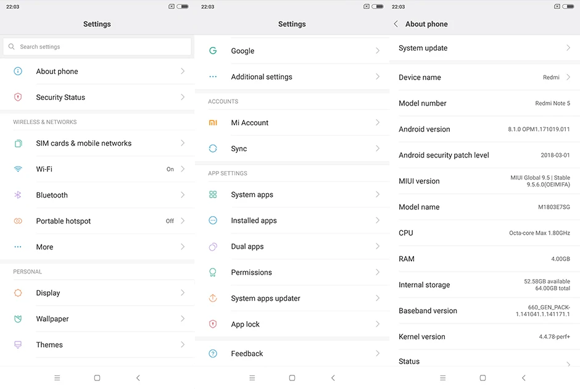580x389 pixels.
Task: Tap the MIUI version row
Action: (x=484, y=181)
